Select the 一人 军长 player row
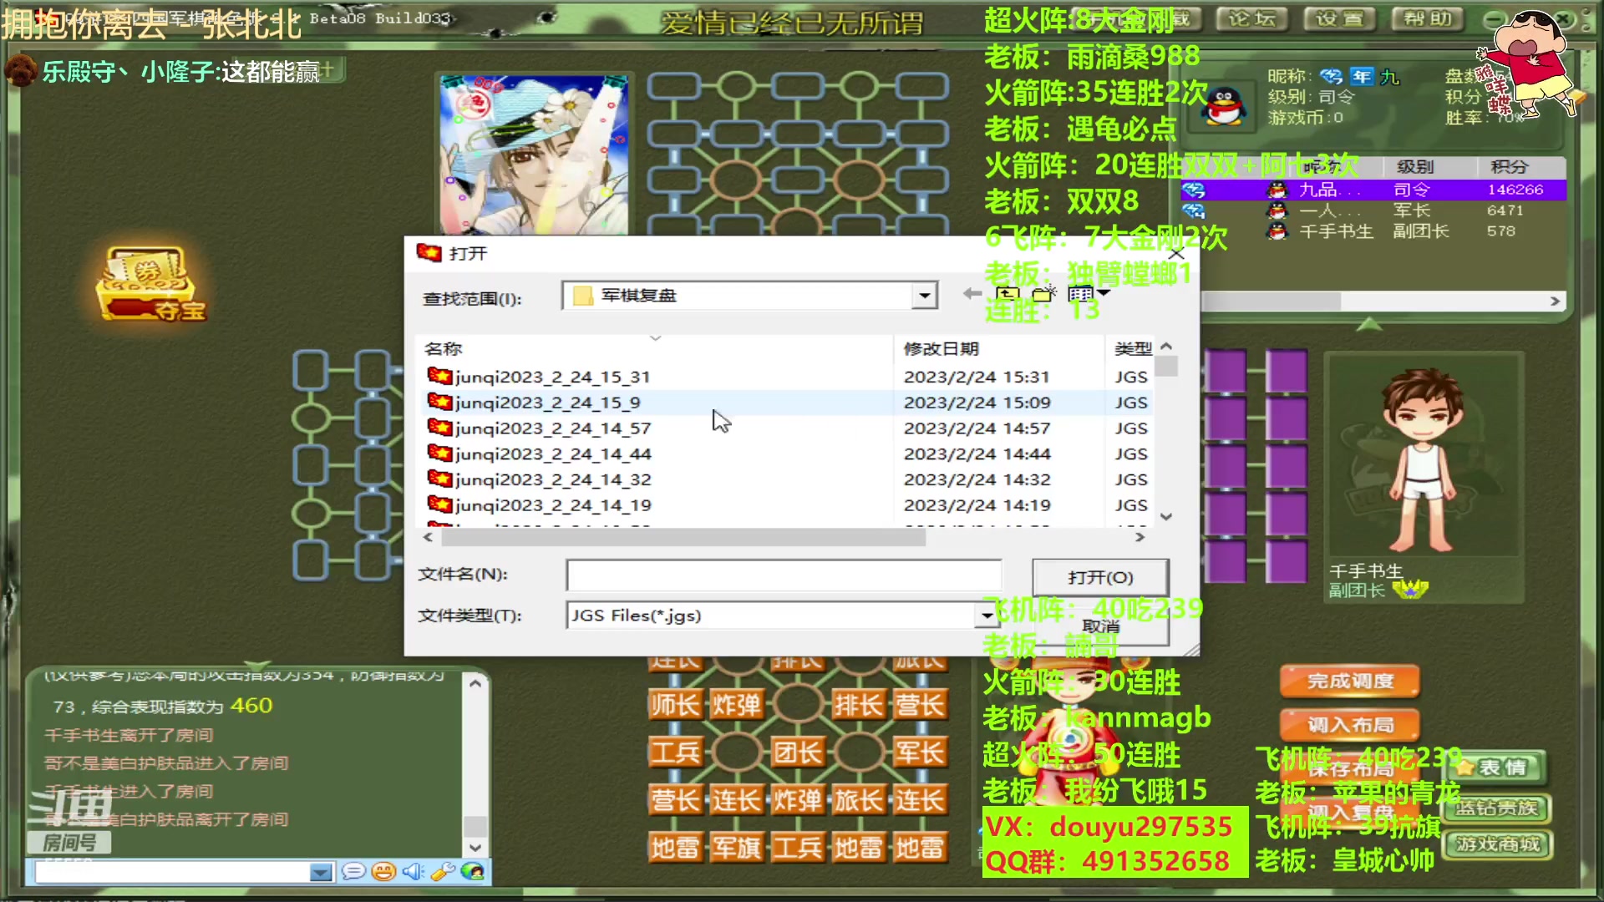The width and height of the screenshot is (1604, 902). pyautogui.click(x=1373, y=210)
